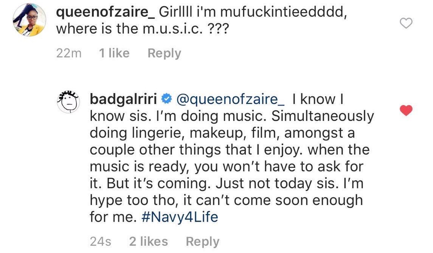Viewport: 433px width, 253px height.
Task: Visit the badgalriri username link
Action: point(123,99)
